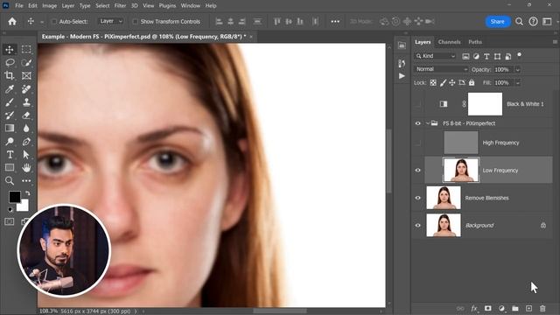
Task: Switch to the Paths tab
Action: (475, 42)
